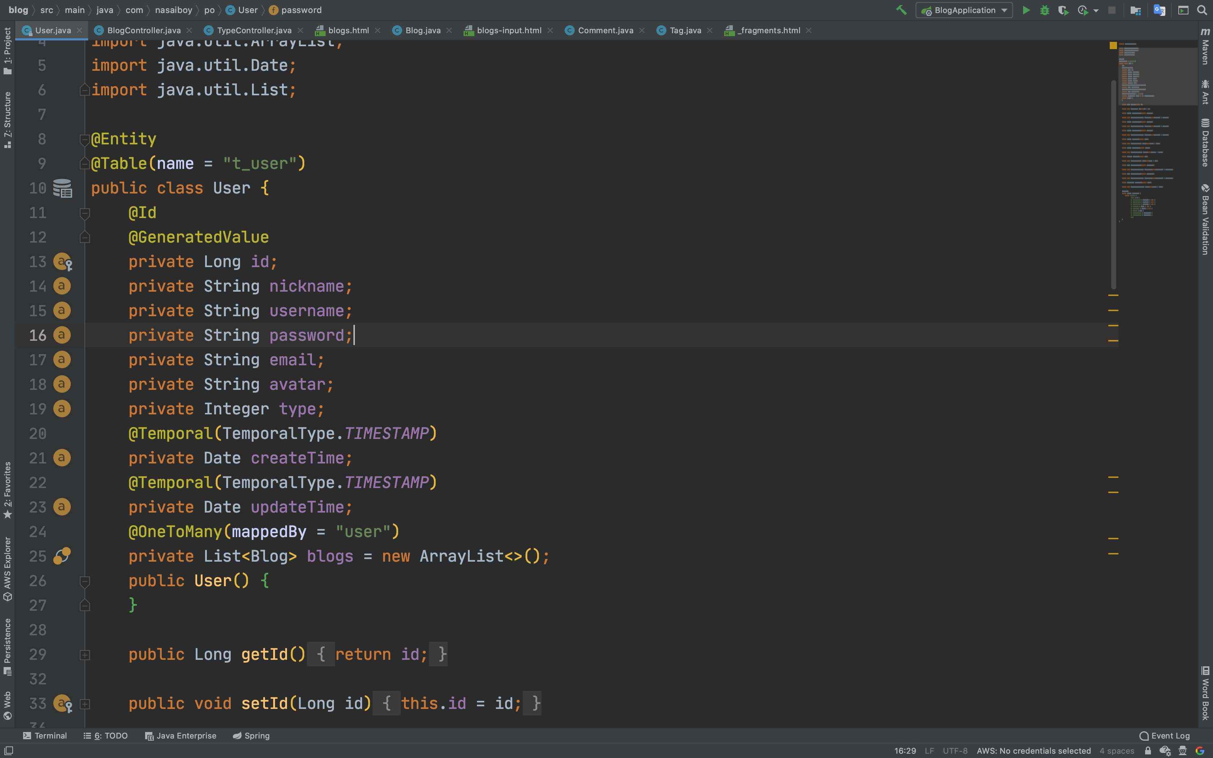Select AWS credentials in status bar
This screenshot has width=1213, height=758.
point(1034,750)
